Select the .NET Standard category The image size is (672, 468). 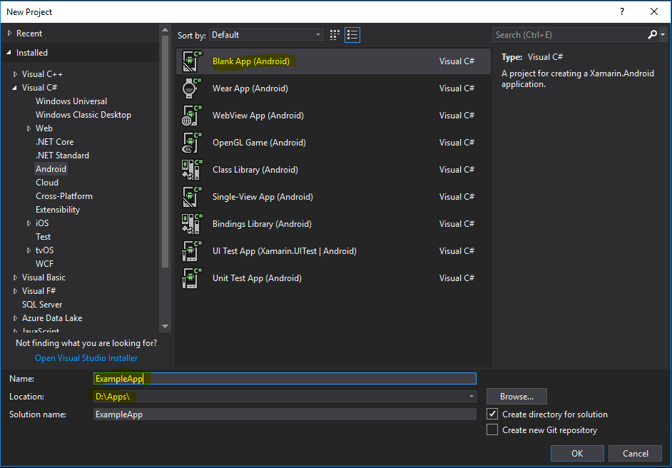pos(62,155)
